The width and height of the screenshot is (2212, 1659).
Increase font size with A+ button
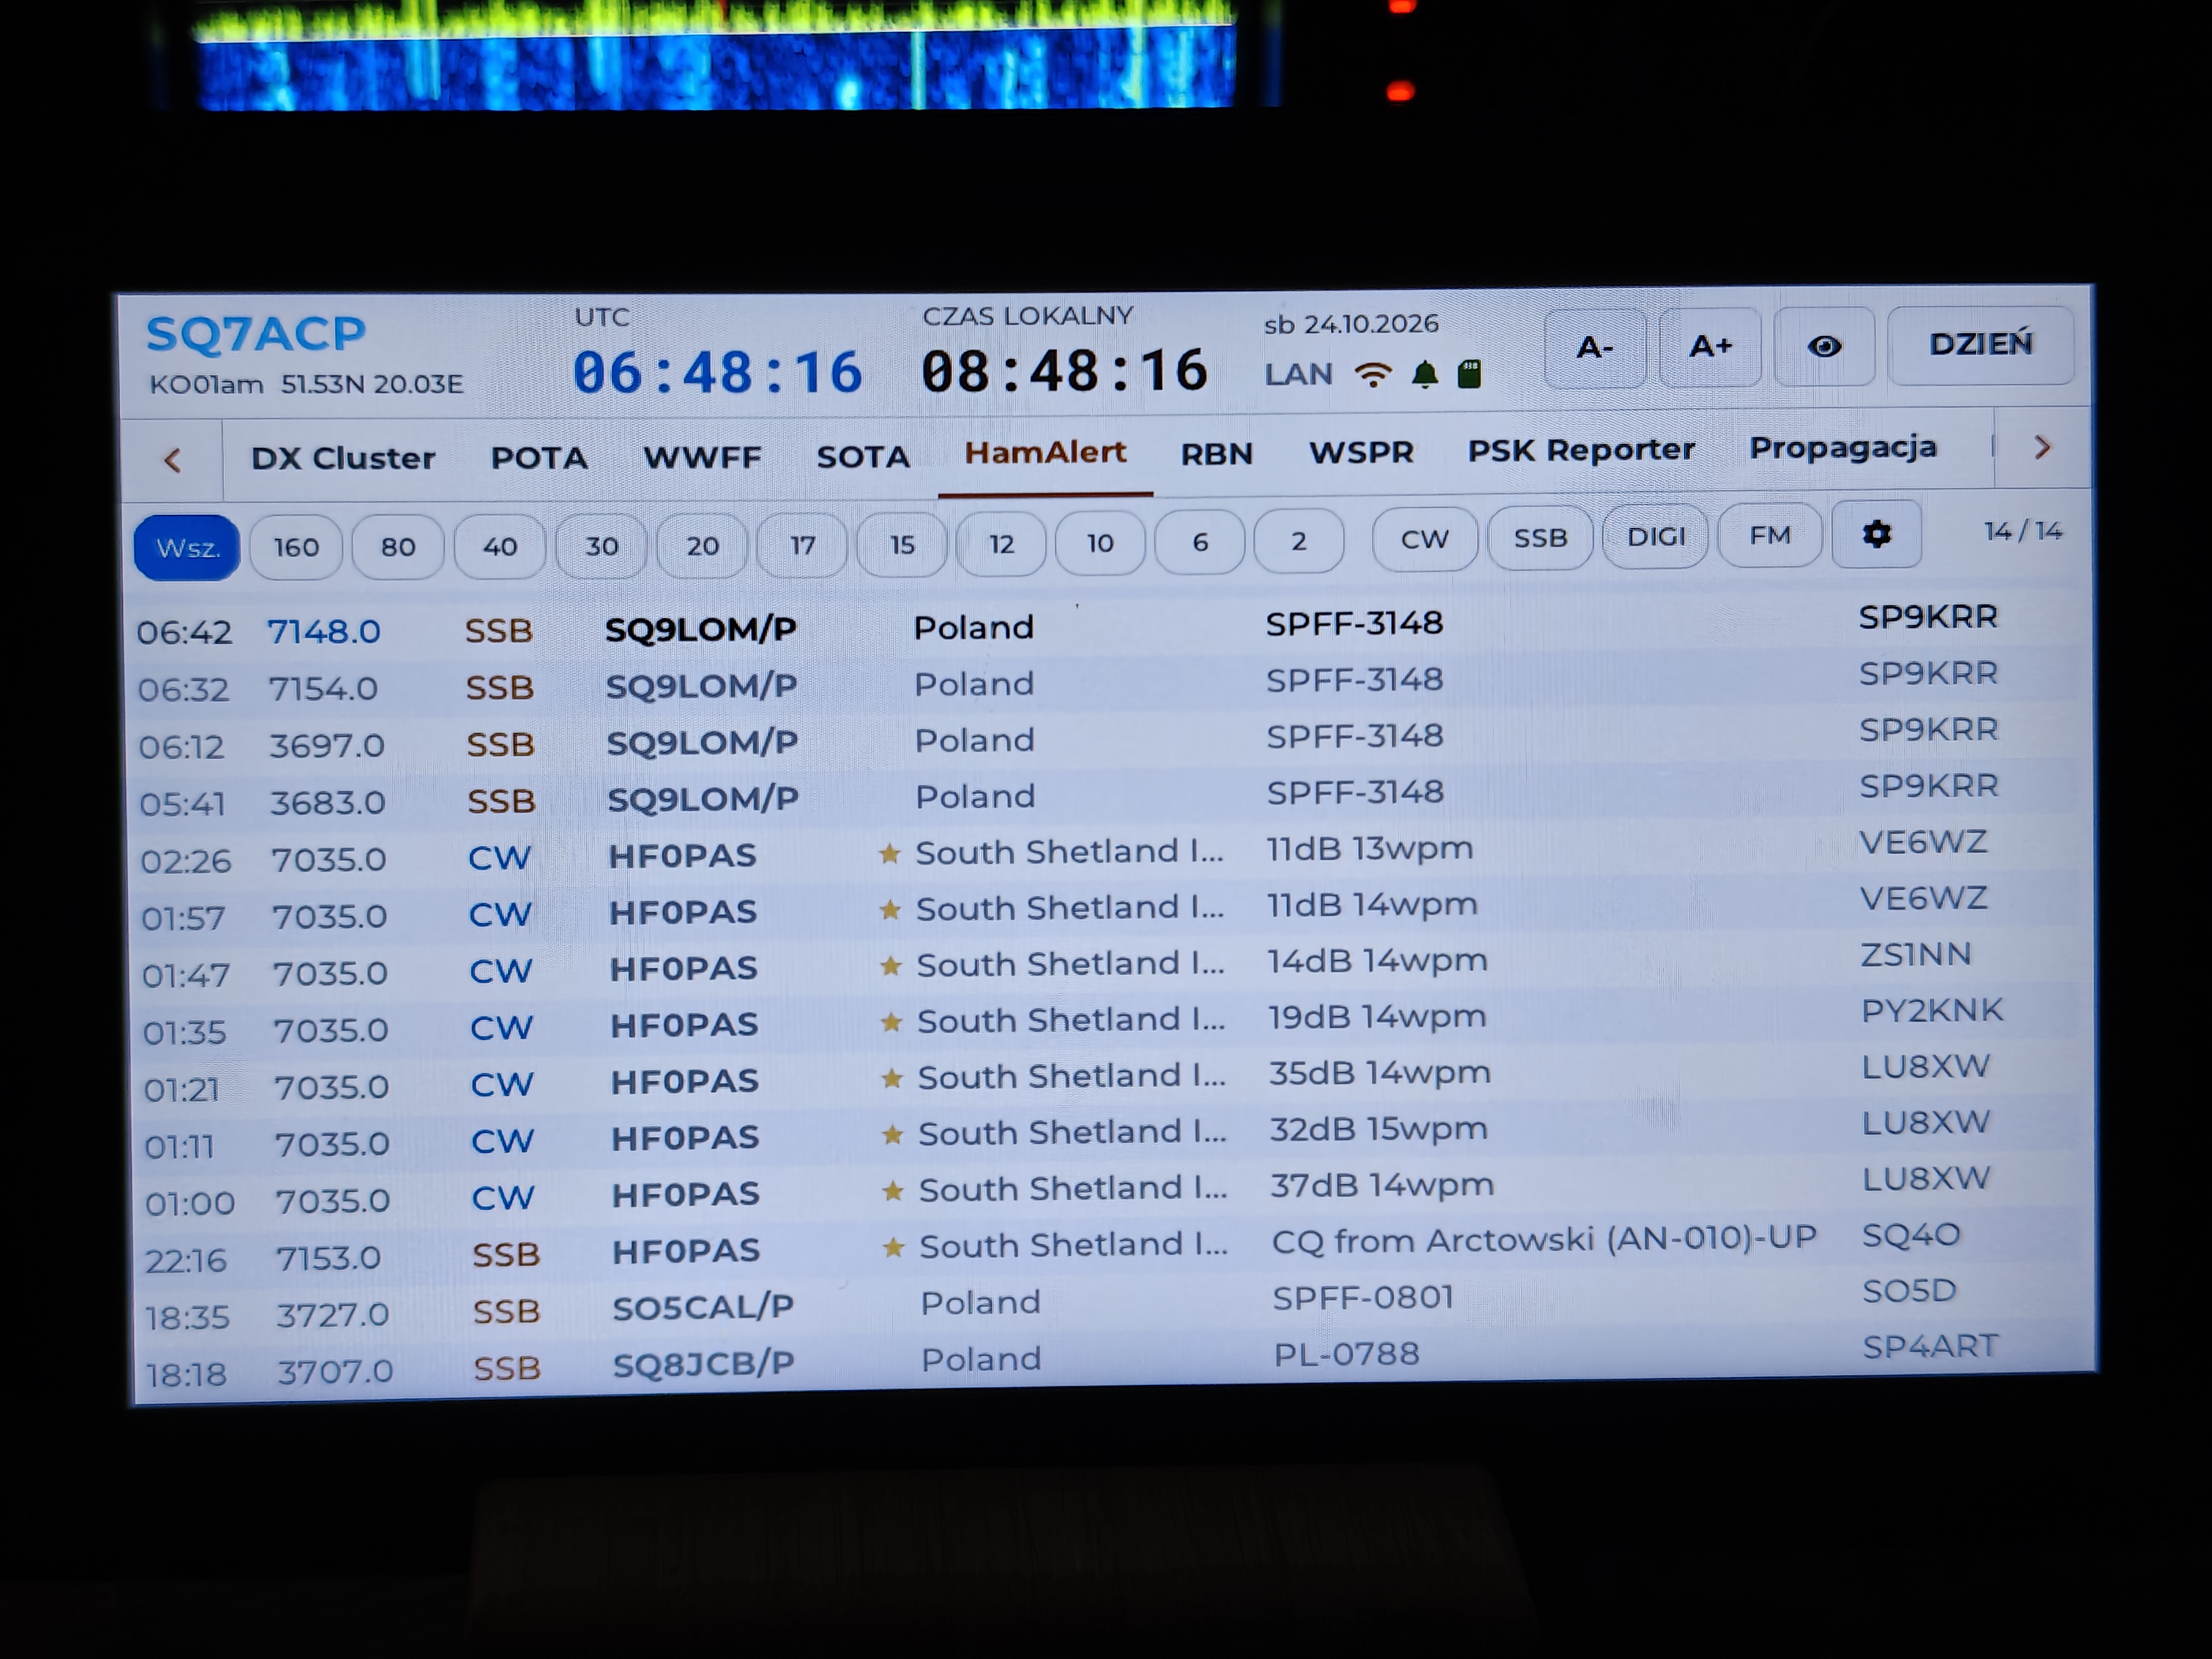[1709, 347]
